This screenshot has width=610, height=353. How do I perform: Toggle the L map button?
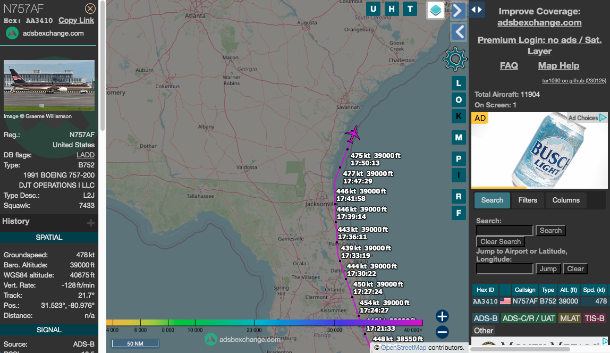pos(459,83)
